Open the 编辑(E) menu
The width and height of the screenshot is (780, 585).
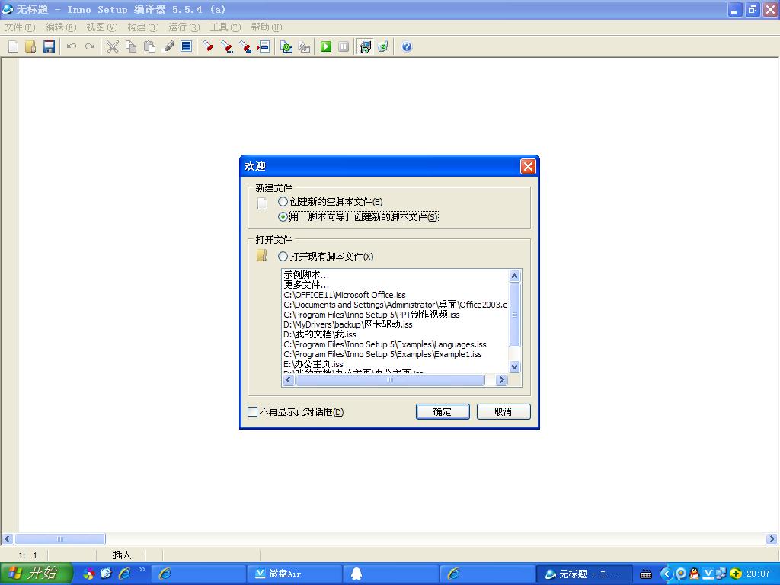pos(61,27)
